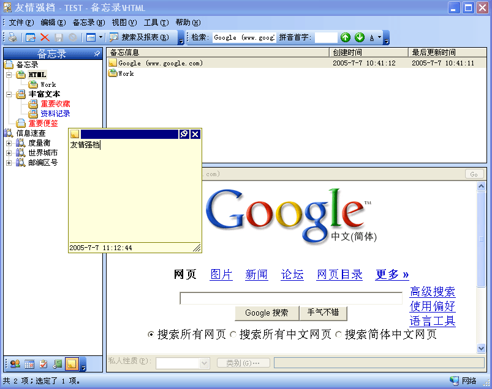Click the 拼音首字 input box
The image size is (492, 389).
pos(326,37)
